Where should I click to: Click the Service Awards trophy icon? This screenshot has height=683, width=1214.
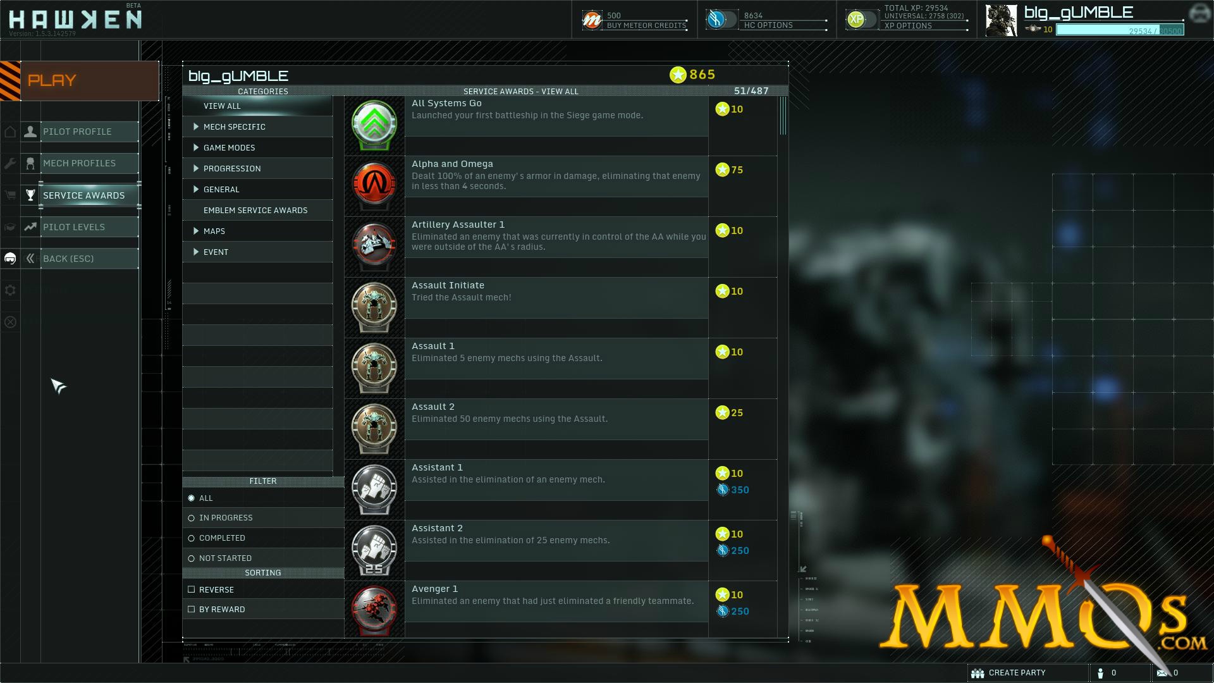[30, 195]
